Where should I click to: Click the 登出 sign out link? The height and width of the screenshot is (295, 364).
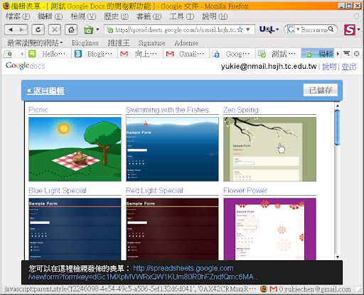[x=349, y=67]
